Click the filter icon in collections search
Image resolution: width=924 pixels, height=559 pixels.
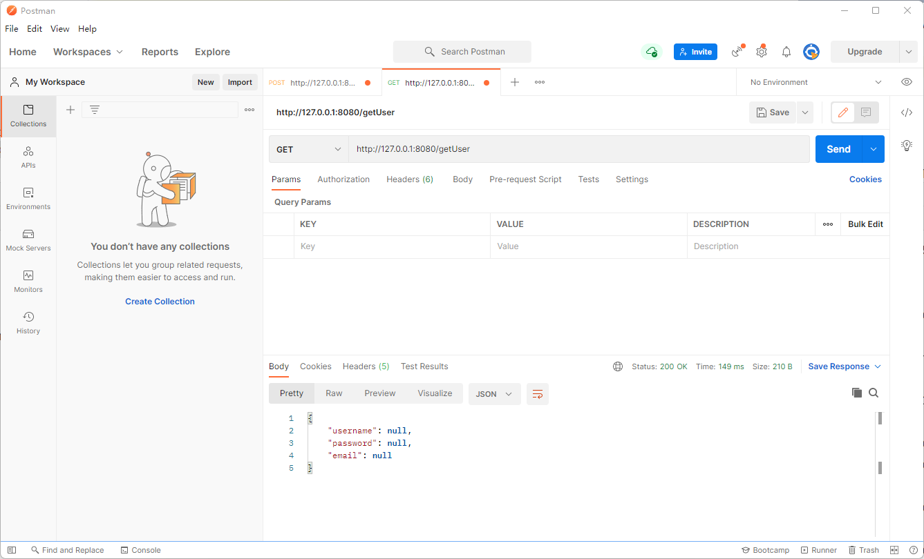click(x=95, y=110)
